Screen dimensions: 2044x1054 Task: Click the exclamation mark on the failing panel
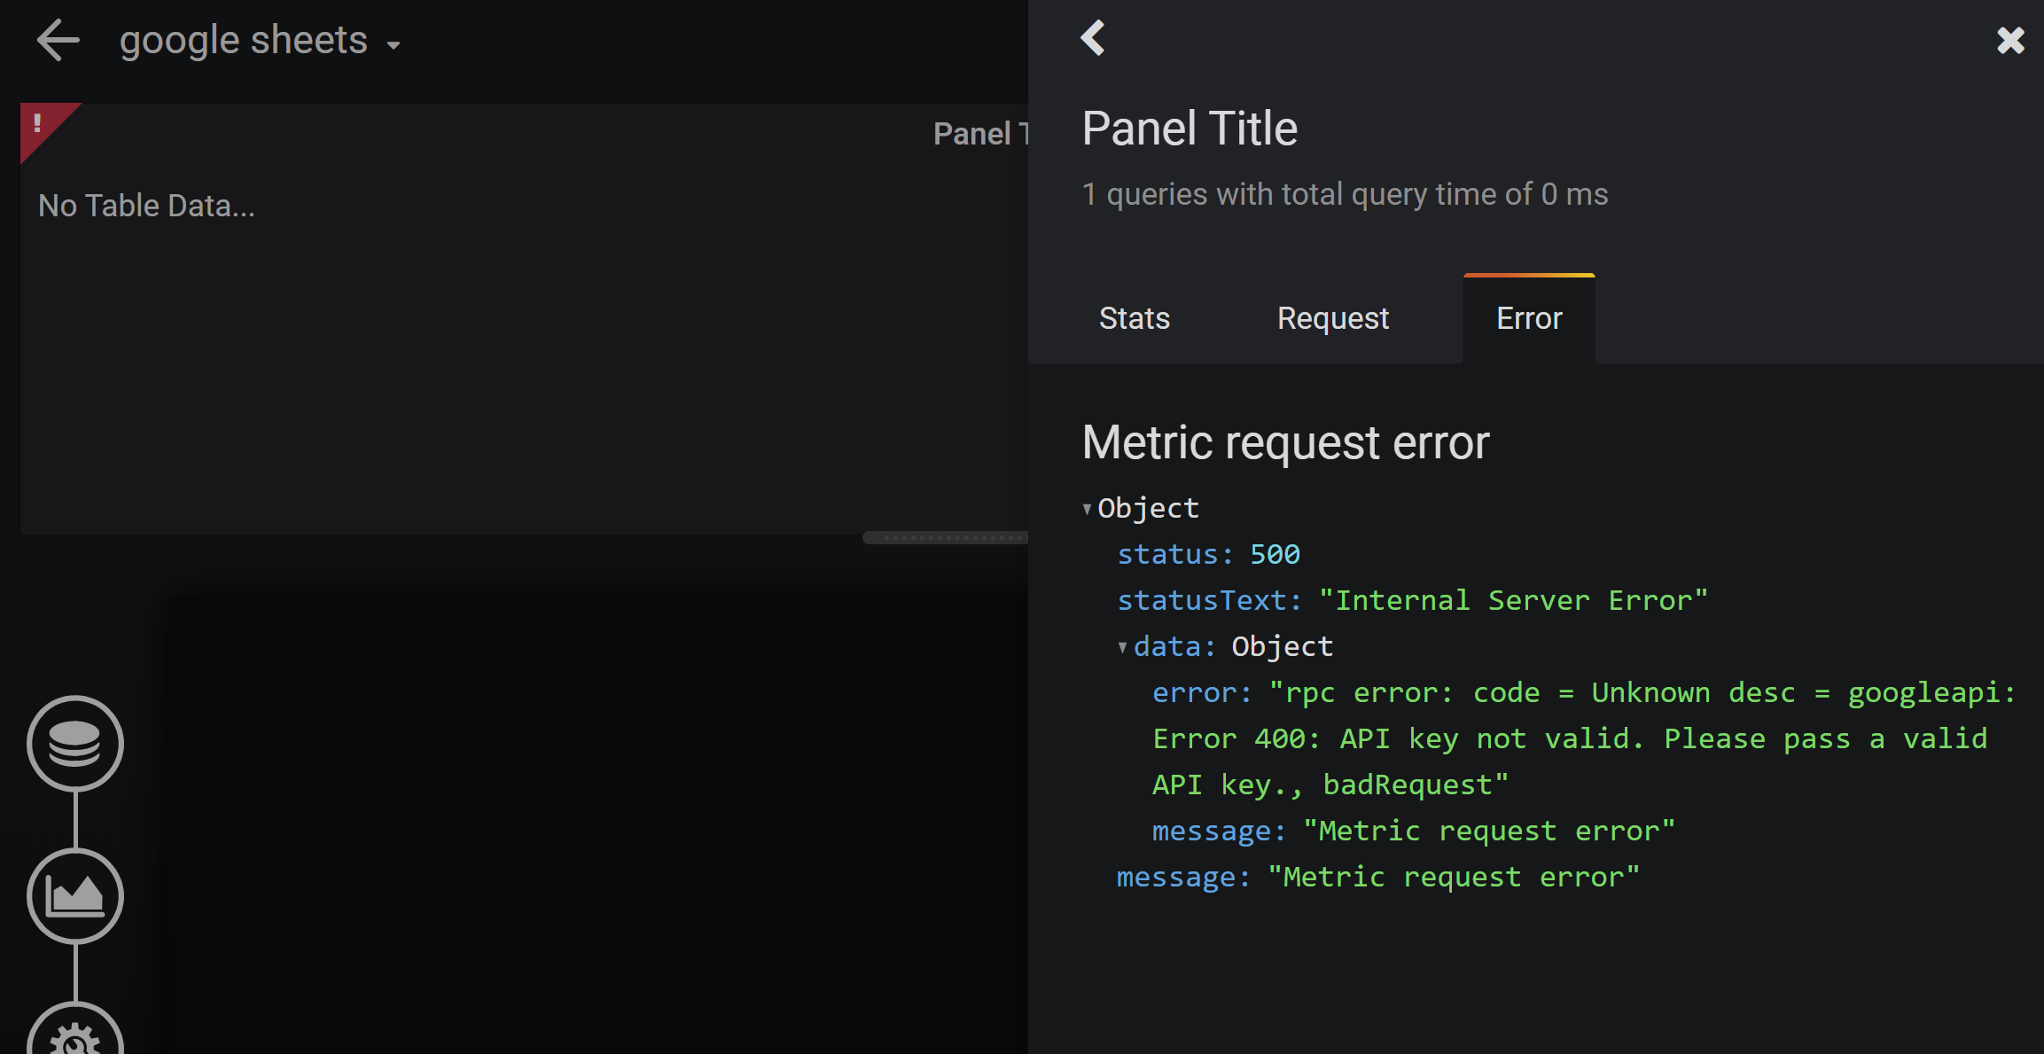(x=37, y=124)
